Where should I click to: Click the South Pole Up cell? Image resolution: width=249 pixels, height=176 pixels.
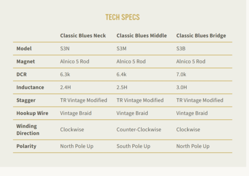134,146
